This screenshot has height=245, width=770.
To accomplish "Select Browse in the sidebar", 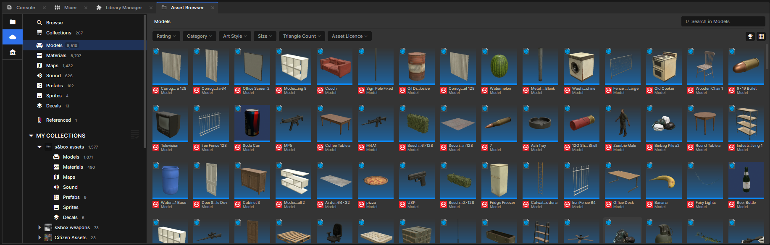I will 84,23.
